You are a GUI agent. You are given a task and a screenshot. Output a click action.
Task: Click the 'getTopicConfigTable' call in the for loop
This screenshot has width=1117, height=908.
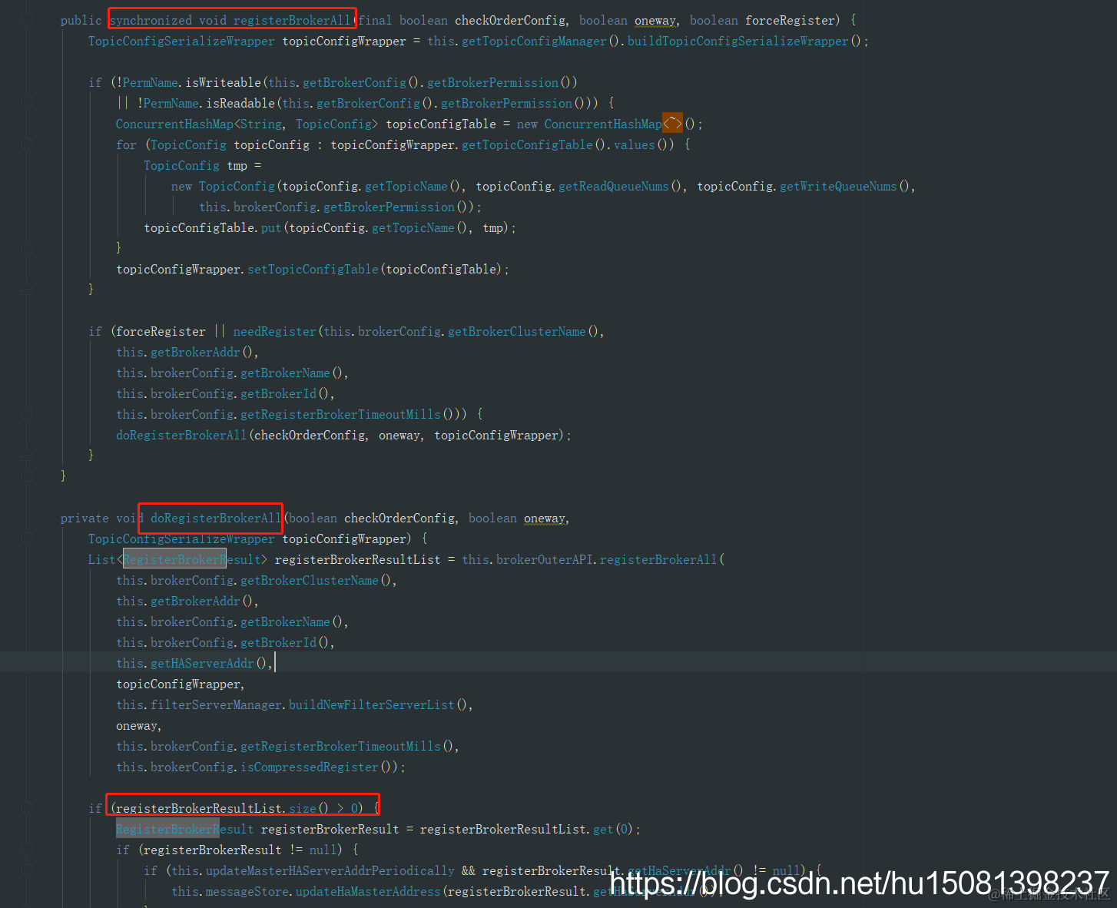527,145
